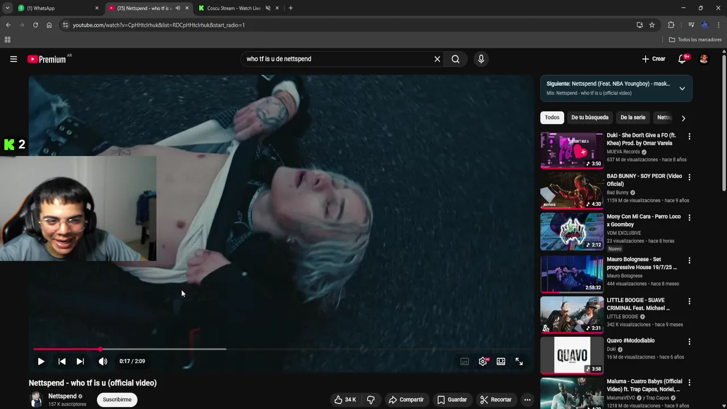Seek in the video progress bar

click(281, 349)
